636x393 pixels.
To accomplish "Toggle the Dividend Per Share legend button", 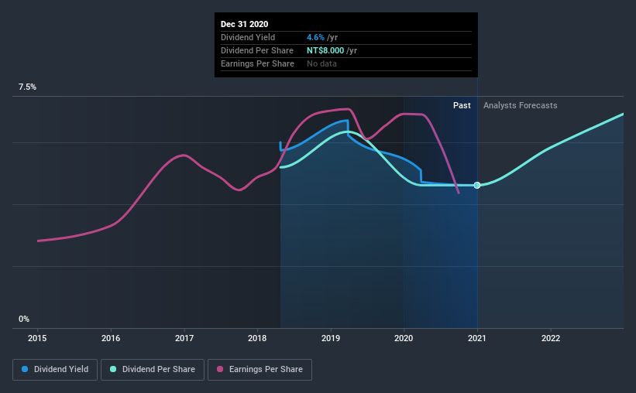I will [x=153, y=370].
